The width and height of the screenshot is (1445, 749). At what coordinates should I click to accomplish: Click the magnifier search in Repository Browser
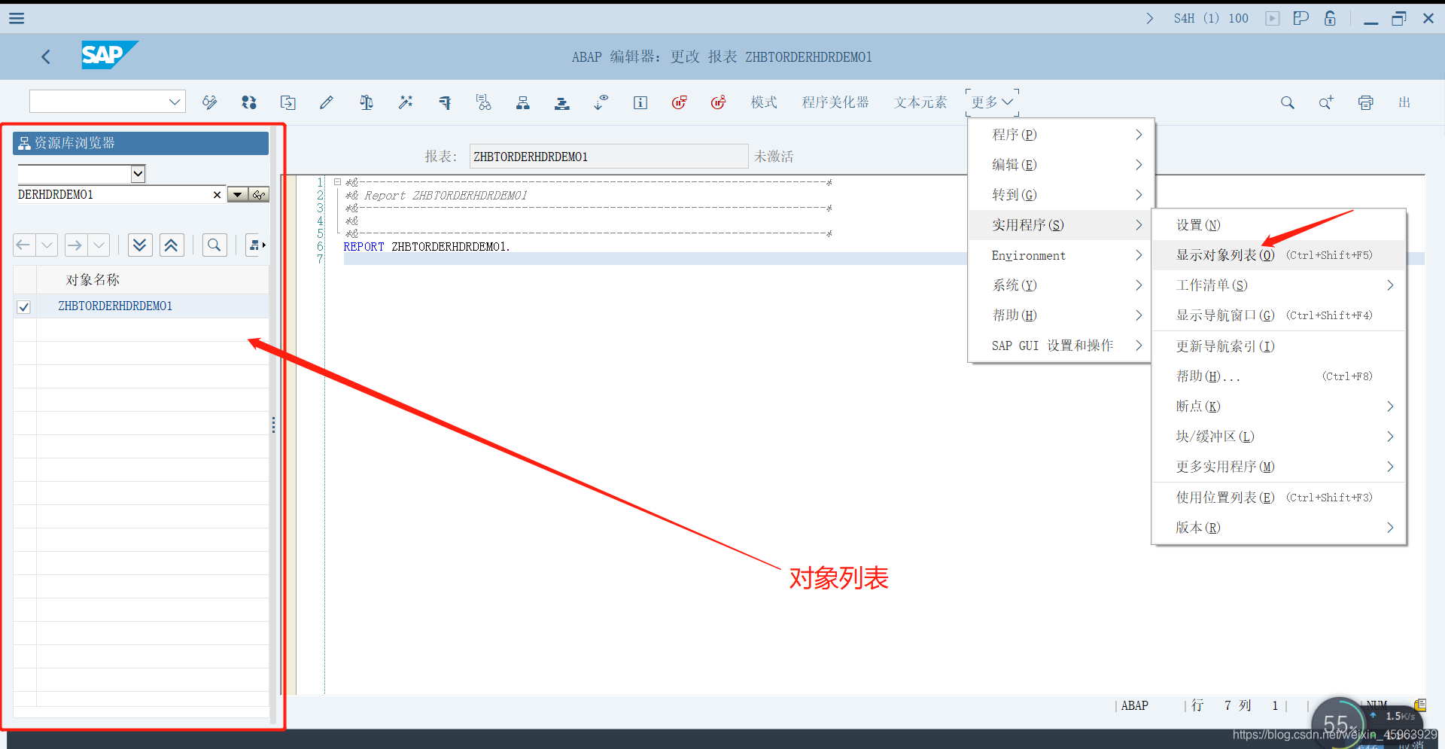tap(214, 245)
